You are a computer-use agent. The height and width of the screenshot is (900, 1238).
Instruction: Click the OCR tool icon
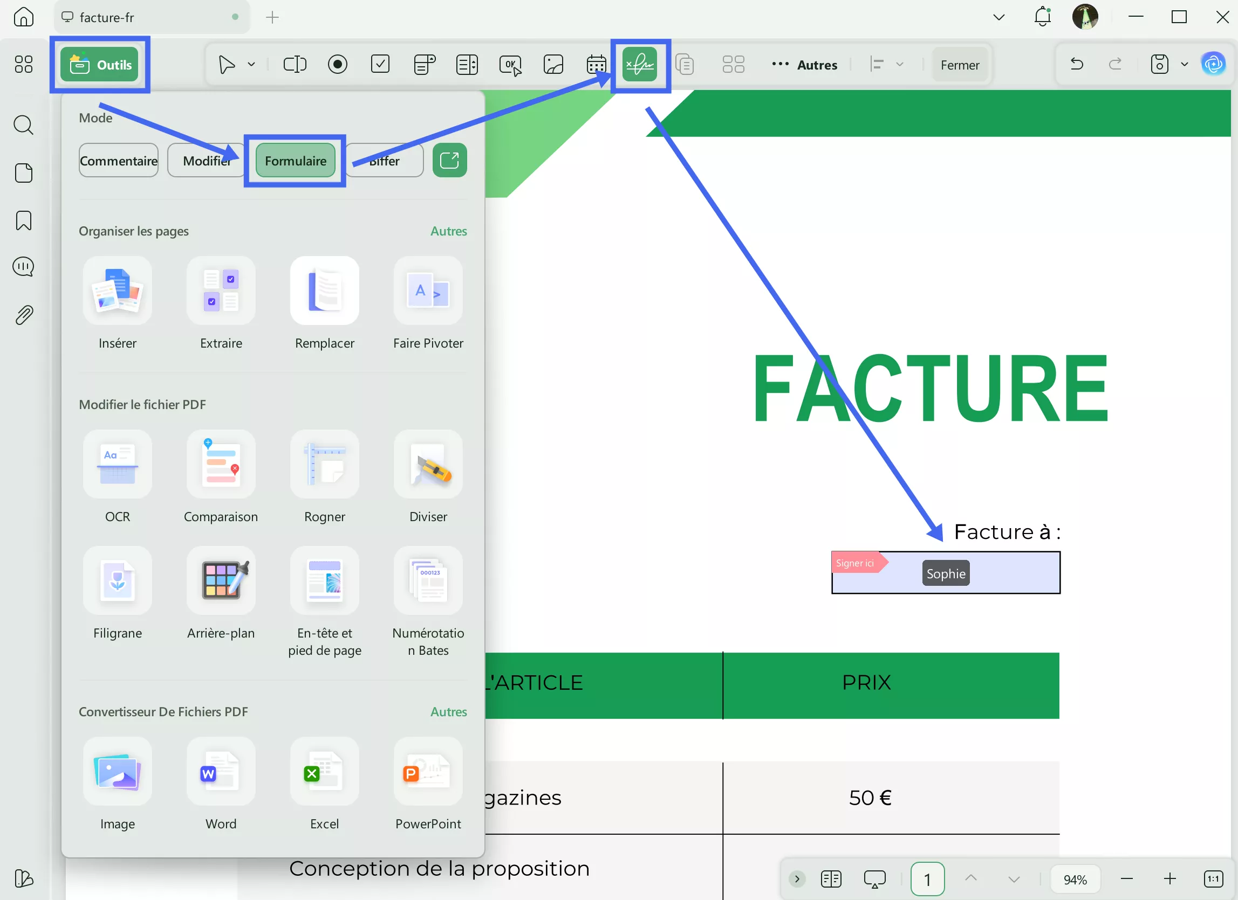click(118, 464)
